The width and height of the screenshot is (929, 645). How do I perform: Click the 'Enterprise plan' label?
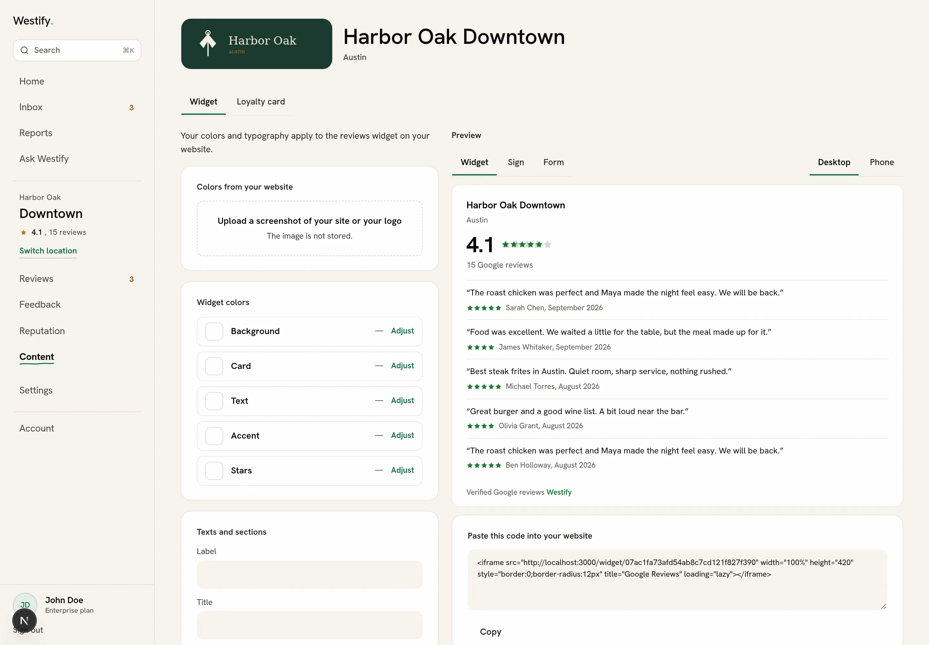(x=69, y=610)
